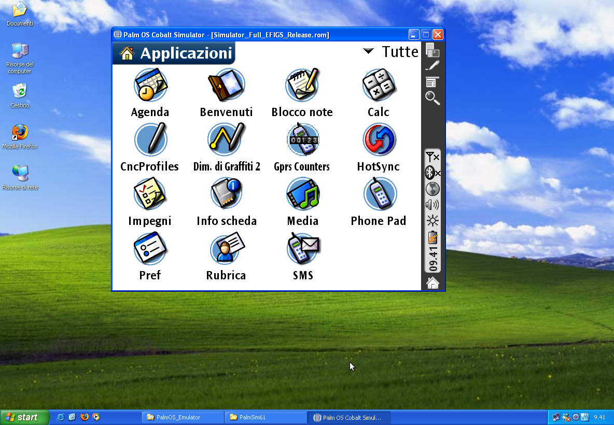Click the Messenger tray icon with red X
The height and width of the screenshot is (425, 614).
coord(566,417)
